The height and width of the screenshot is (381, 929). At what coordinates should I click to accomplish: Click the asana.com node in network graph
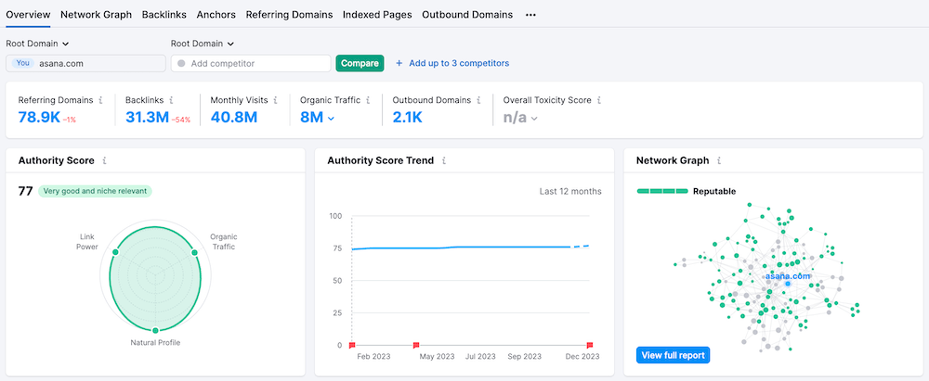click(x=787, y=277)
